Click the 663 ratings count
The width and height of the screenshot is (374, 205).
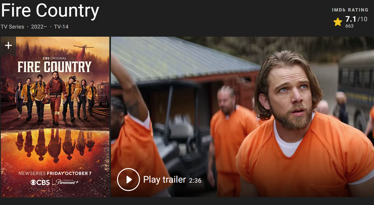(x=349, y=26)
